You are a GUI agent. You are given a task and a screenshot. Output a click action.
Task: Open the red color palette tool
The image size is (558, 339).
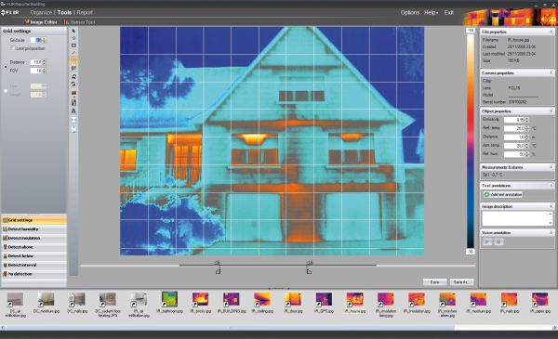tap(73, 93)
